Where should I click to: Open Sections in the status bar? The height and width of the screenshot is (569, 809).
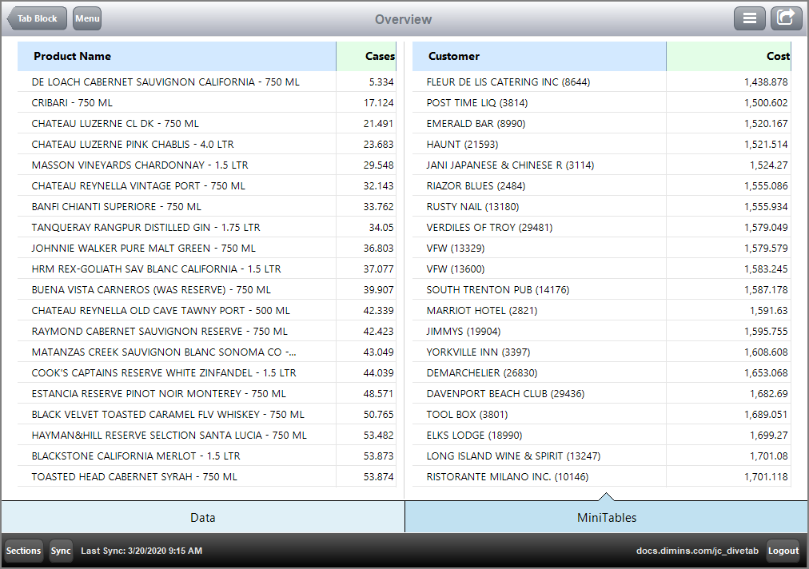point(23,551)
